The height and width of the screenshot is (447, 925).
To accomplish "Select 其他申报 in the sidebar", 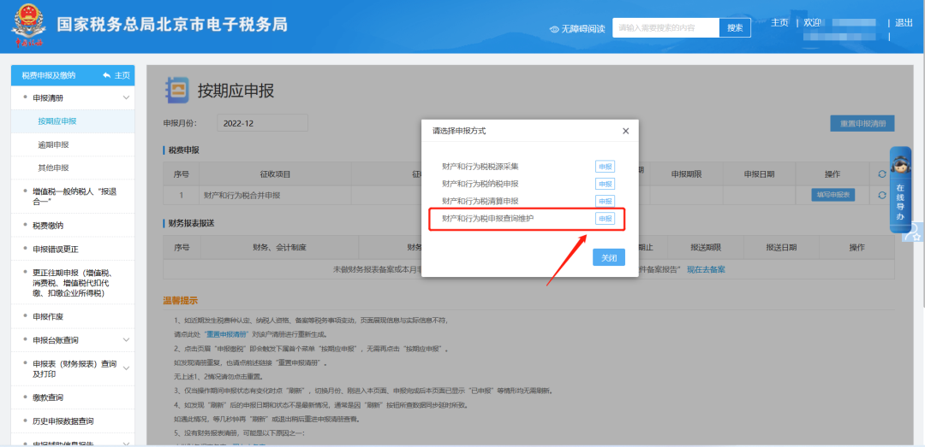I will point(53,168).
